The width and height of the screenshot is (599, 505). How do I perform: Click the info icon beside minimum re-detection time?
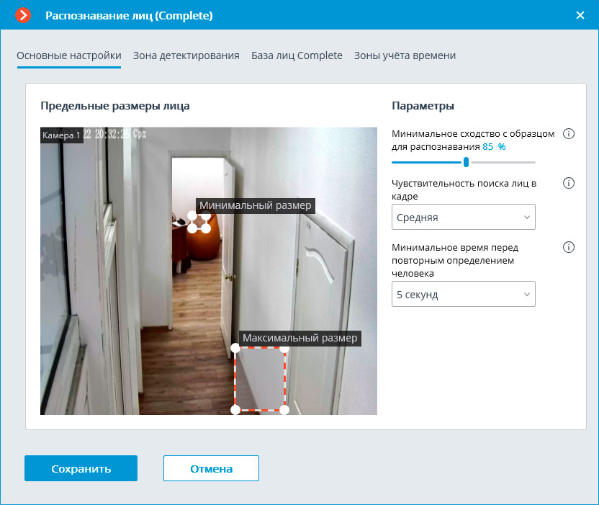coord(568,247)
